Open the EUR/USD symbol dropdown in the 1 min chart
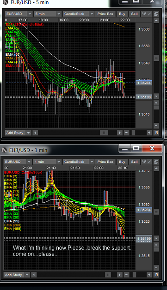This screenshot has width=167, height=290. 18,162
